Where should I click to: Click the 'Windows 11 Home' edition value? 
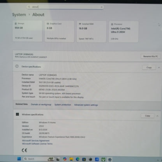tap(47, 122)
